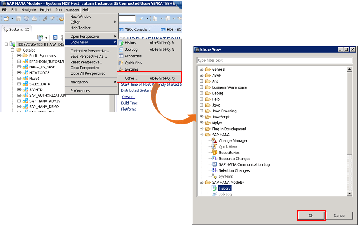Open Preferences from Window menu
The height and width of the screenshot is (225, 358).
pos(80,90)
